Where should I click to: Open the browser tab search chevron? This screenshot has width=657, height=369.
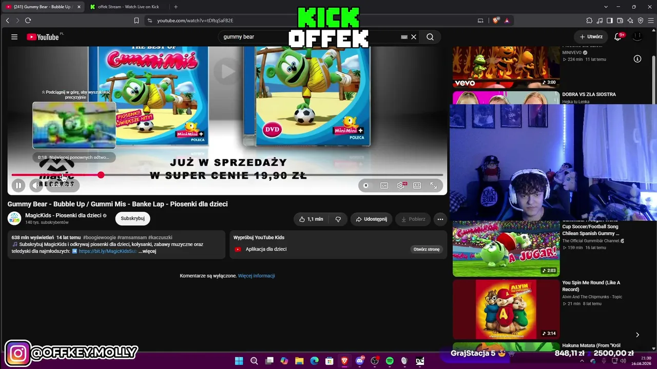point(606,7)
